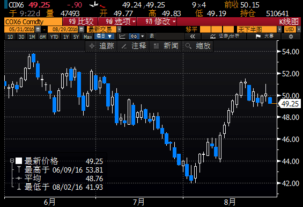
Task: Click the mini sparkline next to the price change
Action: pyautogui.click(x=98, y=5)
